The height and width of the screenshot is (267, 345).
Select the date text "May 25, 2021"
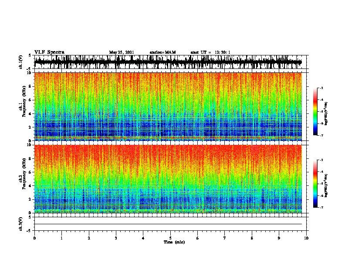pos(122,52)
